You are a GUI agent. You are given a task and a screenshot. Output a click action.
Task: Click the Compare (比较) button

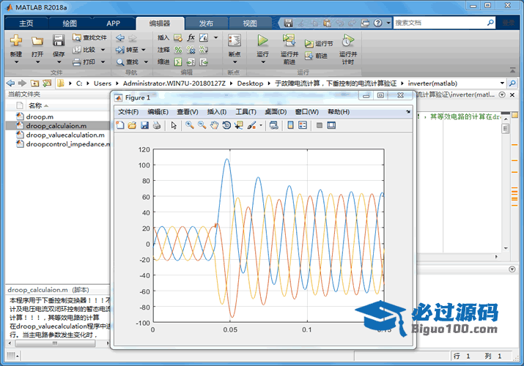pyautogui.click(x=84, y=50)
